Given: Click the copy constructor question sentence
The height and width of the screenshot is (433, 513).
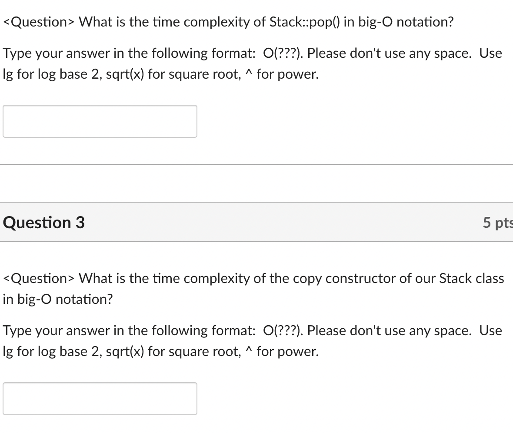Looking at the screenshot, I should tap(253, 289).
